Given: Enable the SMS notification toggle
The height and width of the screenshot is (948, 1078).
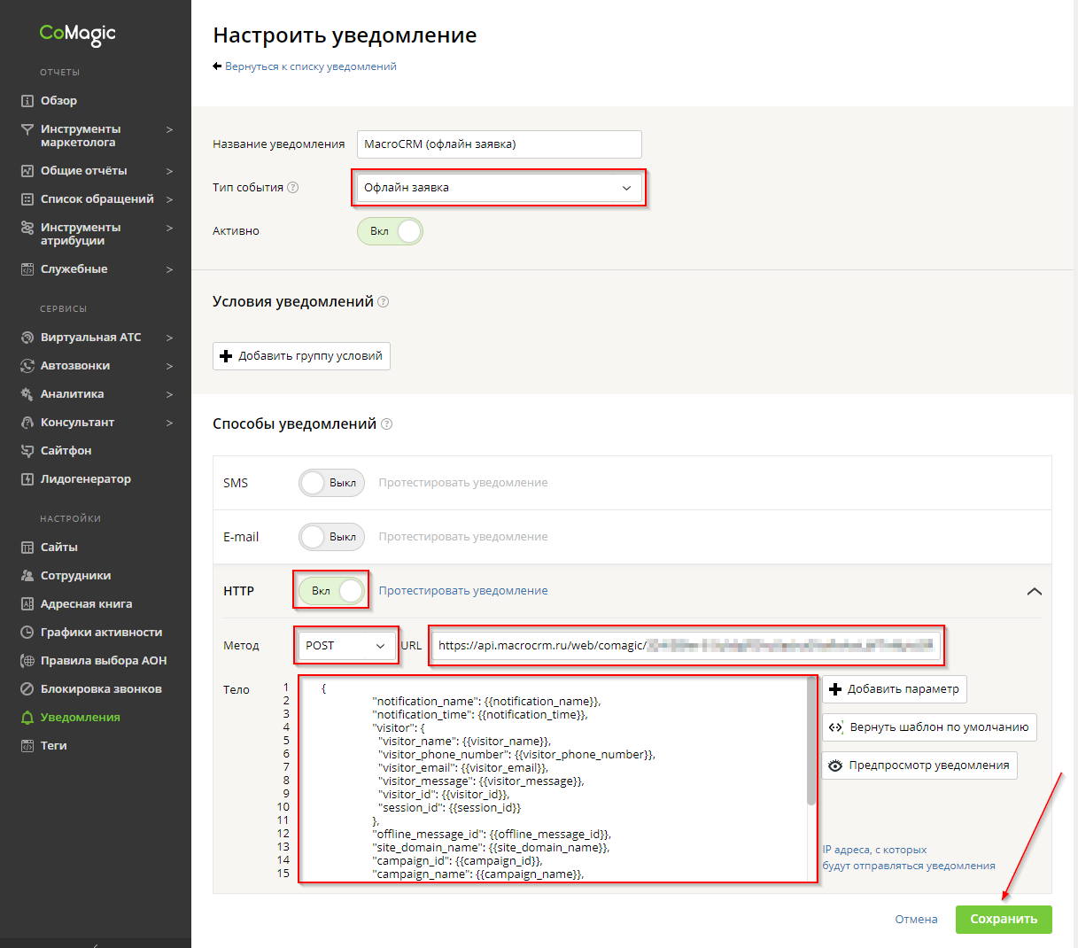Looking at the screenshot, I should tap(331, 483).
